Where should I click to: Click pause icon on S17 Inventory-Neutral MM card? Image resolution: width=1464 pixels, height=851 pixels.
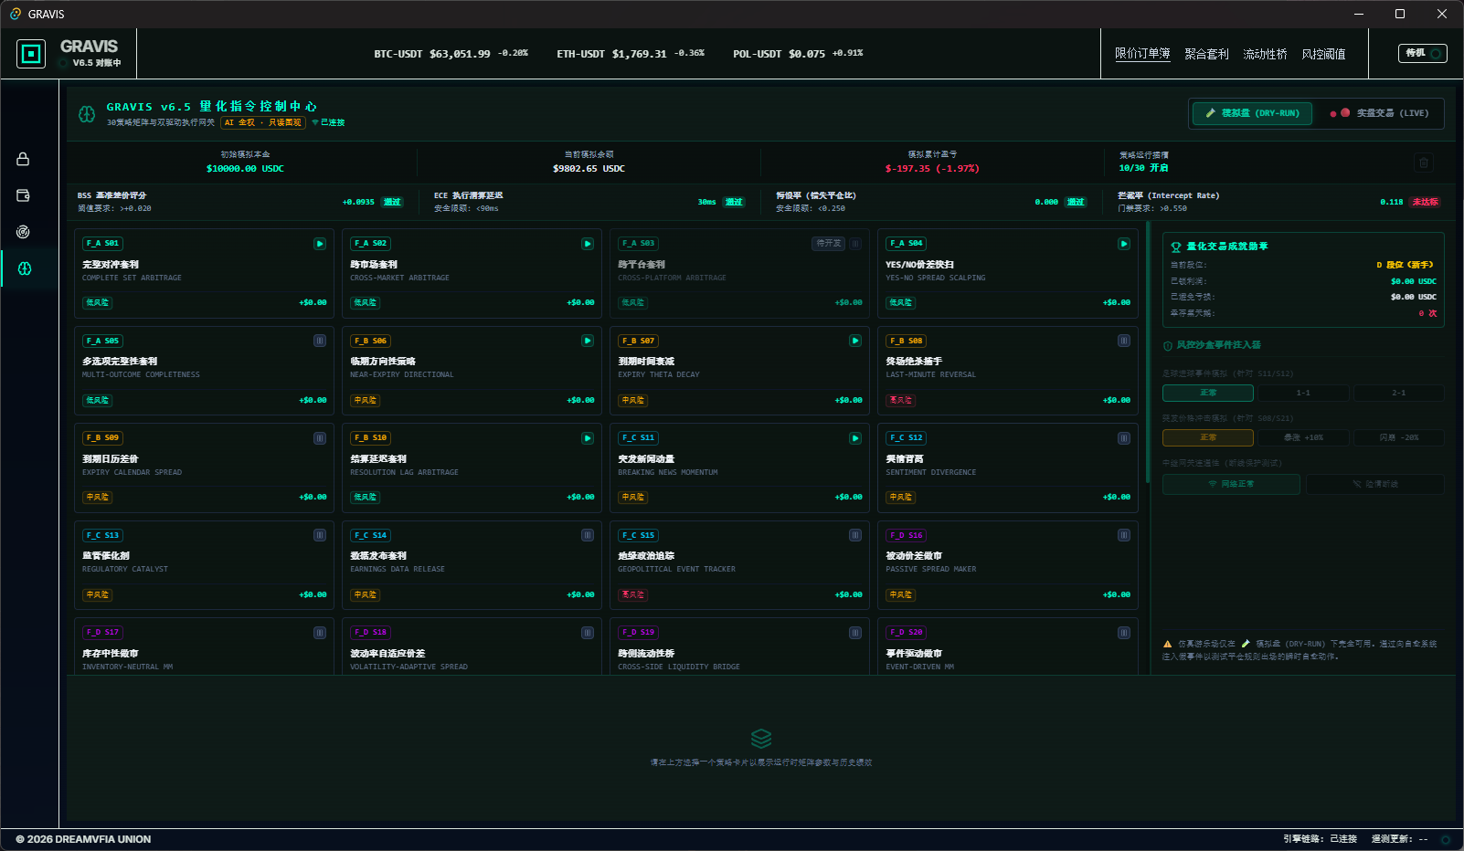pos(320,633)
